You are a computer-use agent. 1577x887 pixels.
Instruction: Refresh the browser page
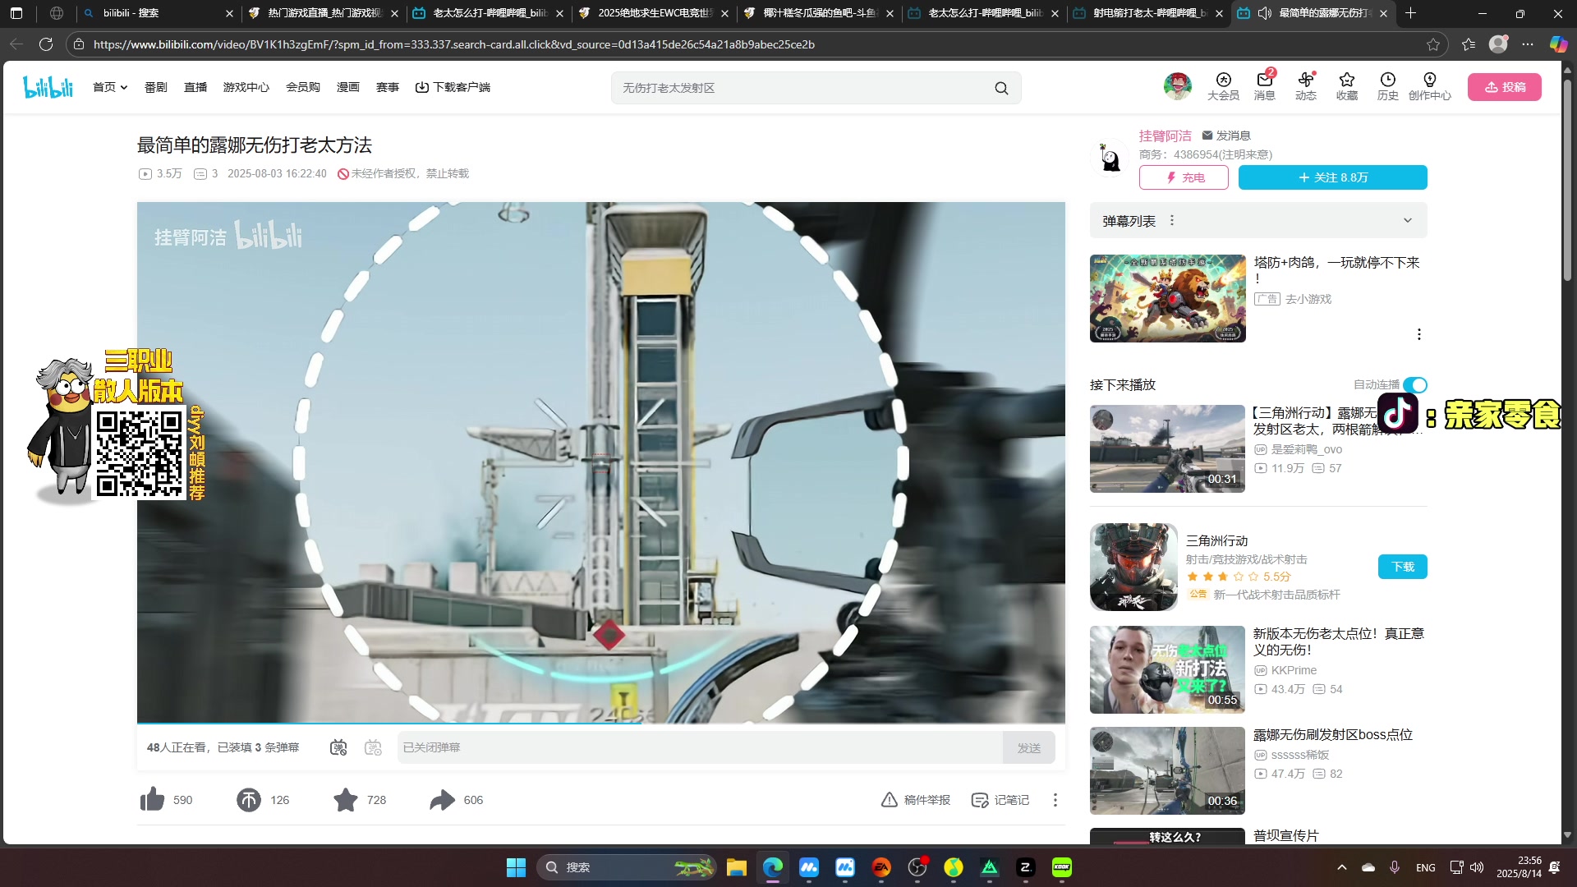coord(46,44)
